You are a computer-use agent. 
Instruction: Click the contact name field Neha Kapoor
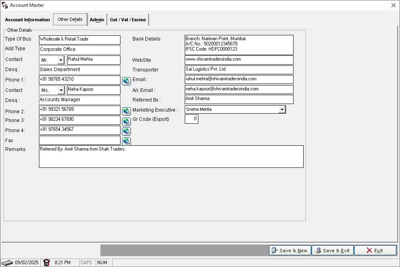click(x=94, y=90)
